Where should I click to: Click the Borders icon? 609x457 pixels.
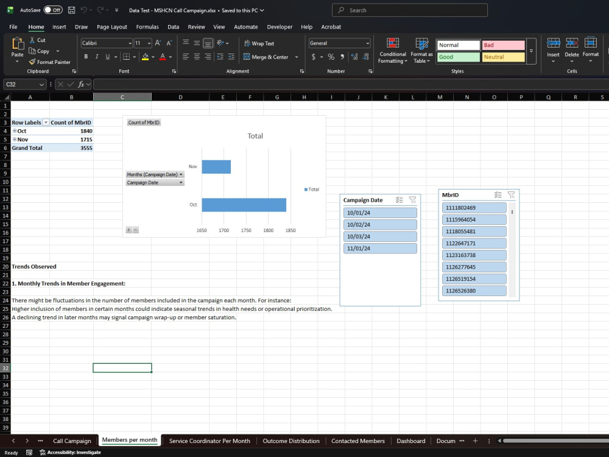126,57
